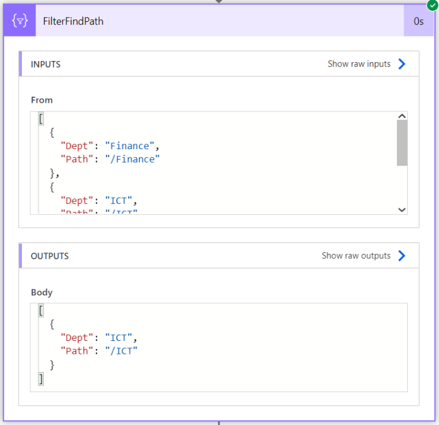
Task: Show raw inputs
Action: click(359, 64)
